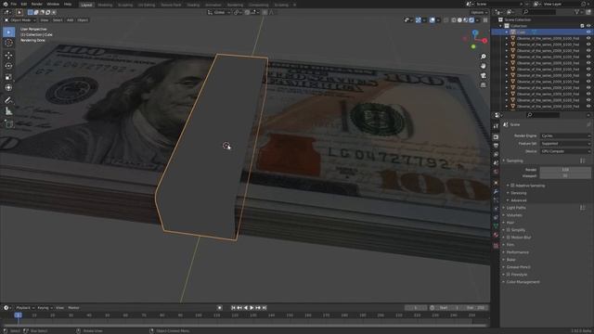Expand the Light Paths panel
This screenshot has width=594, height=334.
516,208
